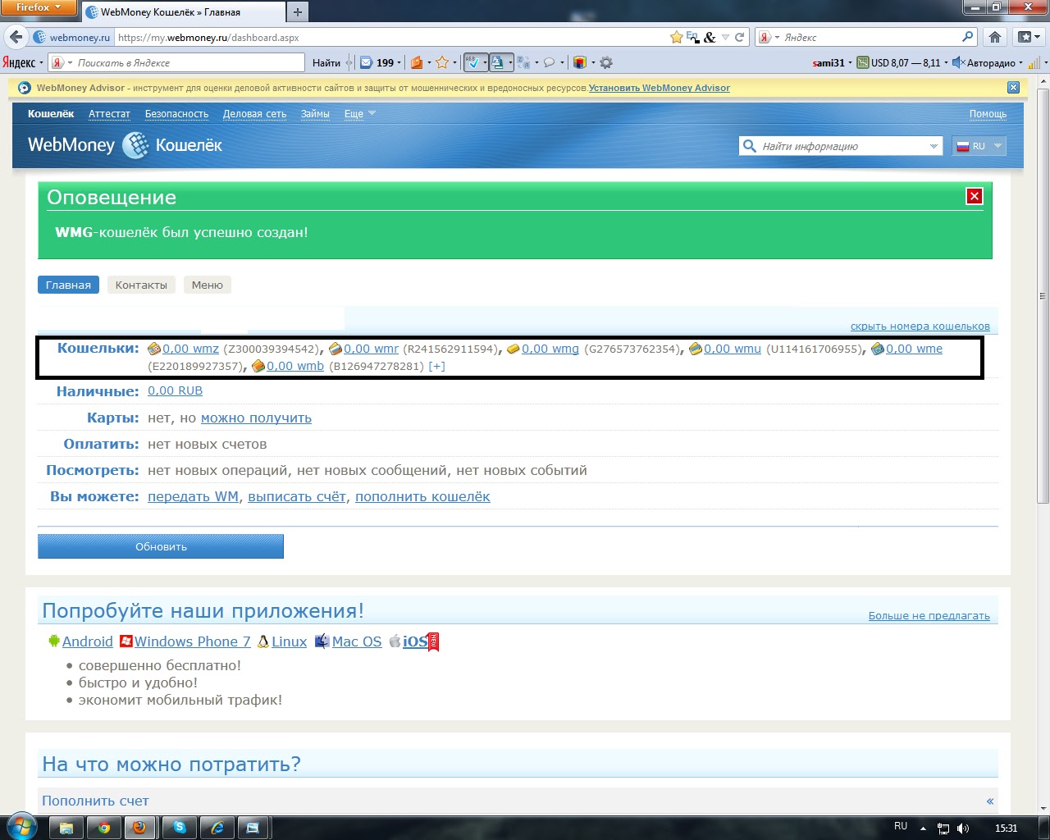Open the Firefox menu dropdown

click(39, 7)
